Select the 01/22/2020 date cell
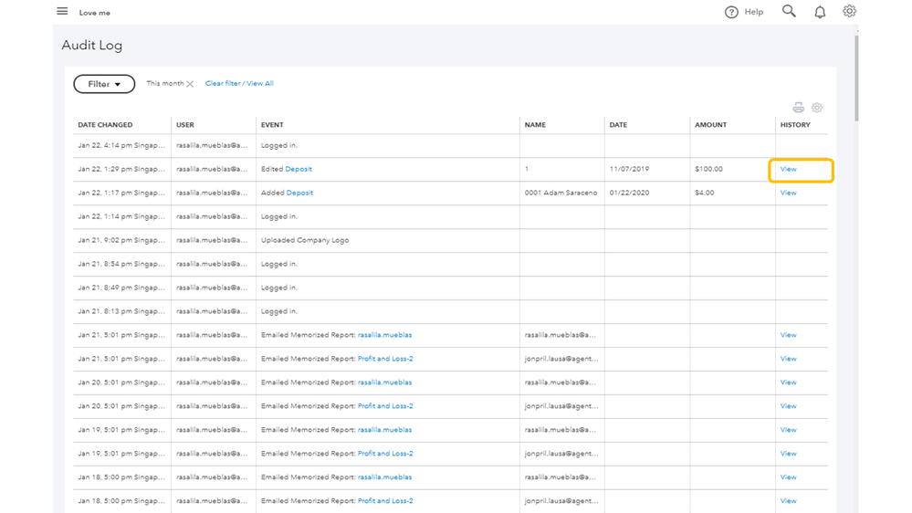The height and width of the screenshot is (513, 912). coord(629,194)
